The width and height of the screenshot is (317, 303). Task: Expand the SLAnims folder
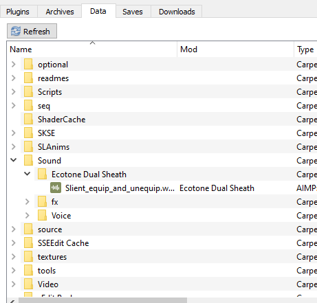click(x=14, y=147)
